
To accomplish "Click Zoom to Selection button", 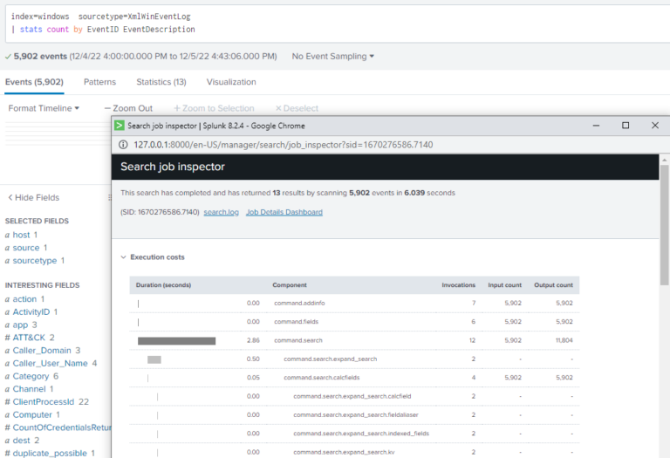I will coord(214,108).
